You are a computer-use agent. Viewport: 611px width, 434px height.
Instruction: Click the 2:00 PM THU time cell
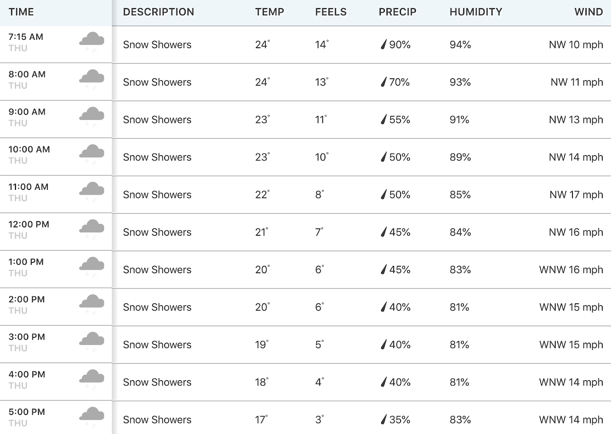[56, 307]
